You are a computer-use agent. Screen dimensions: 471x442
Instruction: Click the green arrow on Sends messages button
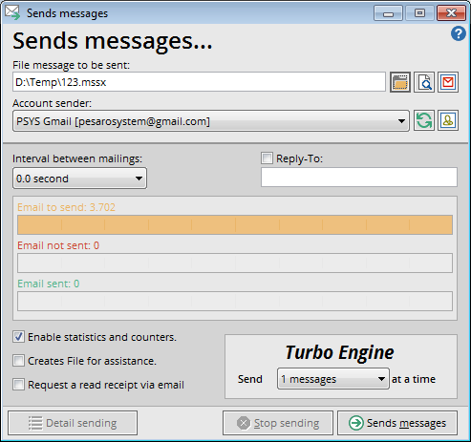click(x=355, y=423)
